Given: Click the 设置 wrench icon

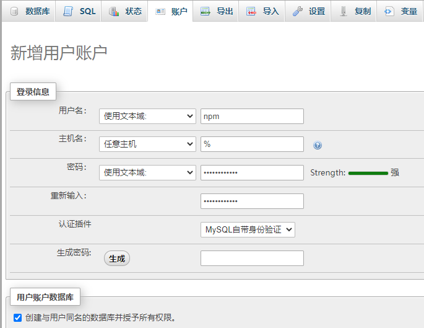Looking at the screenshot, I should [298, 11].
